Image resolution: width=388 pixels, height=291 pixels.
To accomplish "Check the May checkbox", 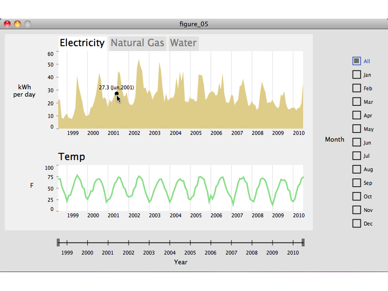I will 357,129.
